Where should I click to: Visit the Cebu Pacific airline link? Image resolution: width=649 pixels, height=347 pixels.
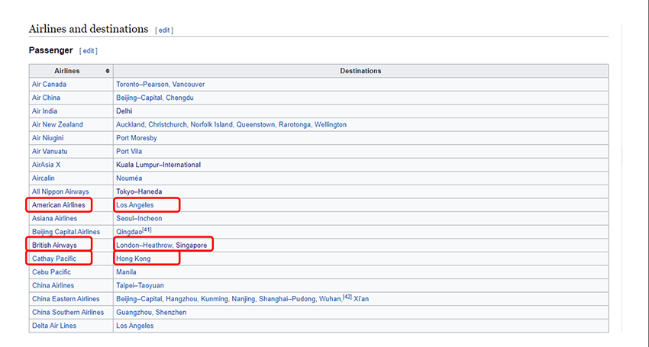pyautogui.click(x=52, y=271)
